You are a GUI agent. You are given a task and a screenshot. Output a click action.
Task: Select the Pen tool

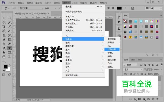(x=4, y=48)
